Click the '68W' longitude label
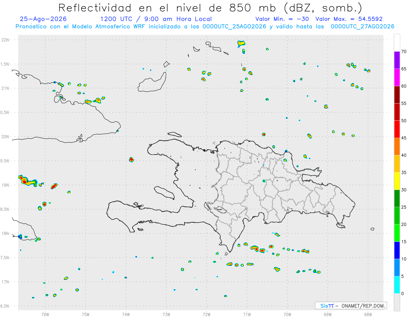The height and width of the screenshot is (319, 413). (x=368, y=314)
